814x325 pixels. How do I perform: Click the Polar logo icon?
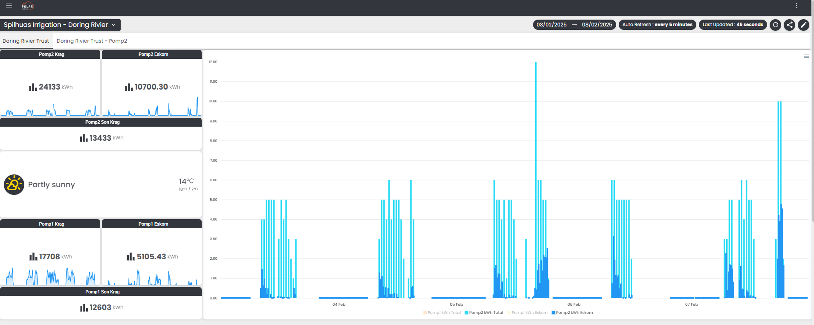pyautogui.click(x=28, y=6)
